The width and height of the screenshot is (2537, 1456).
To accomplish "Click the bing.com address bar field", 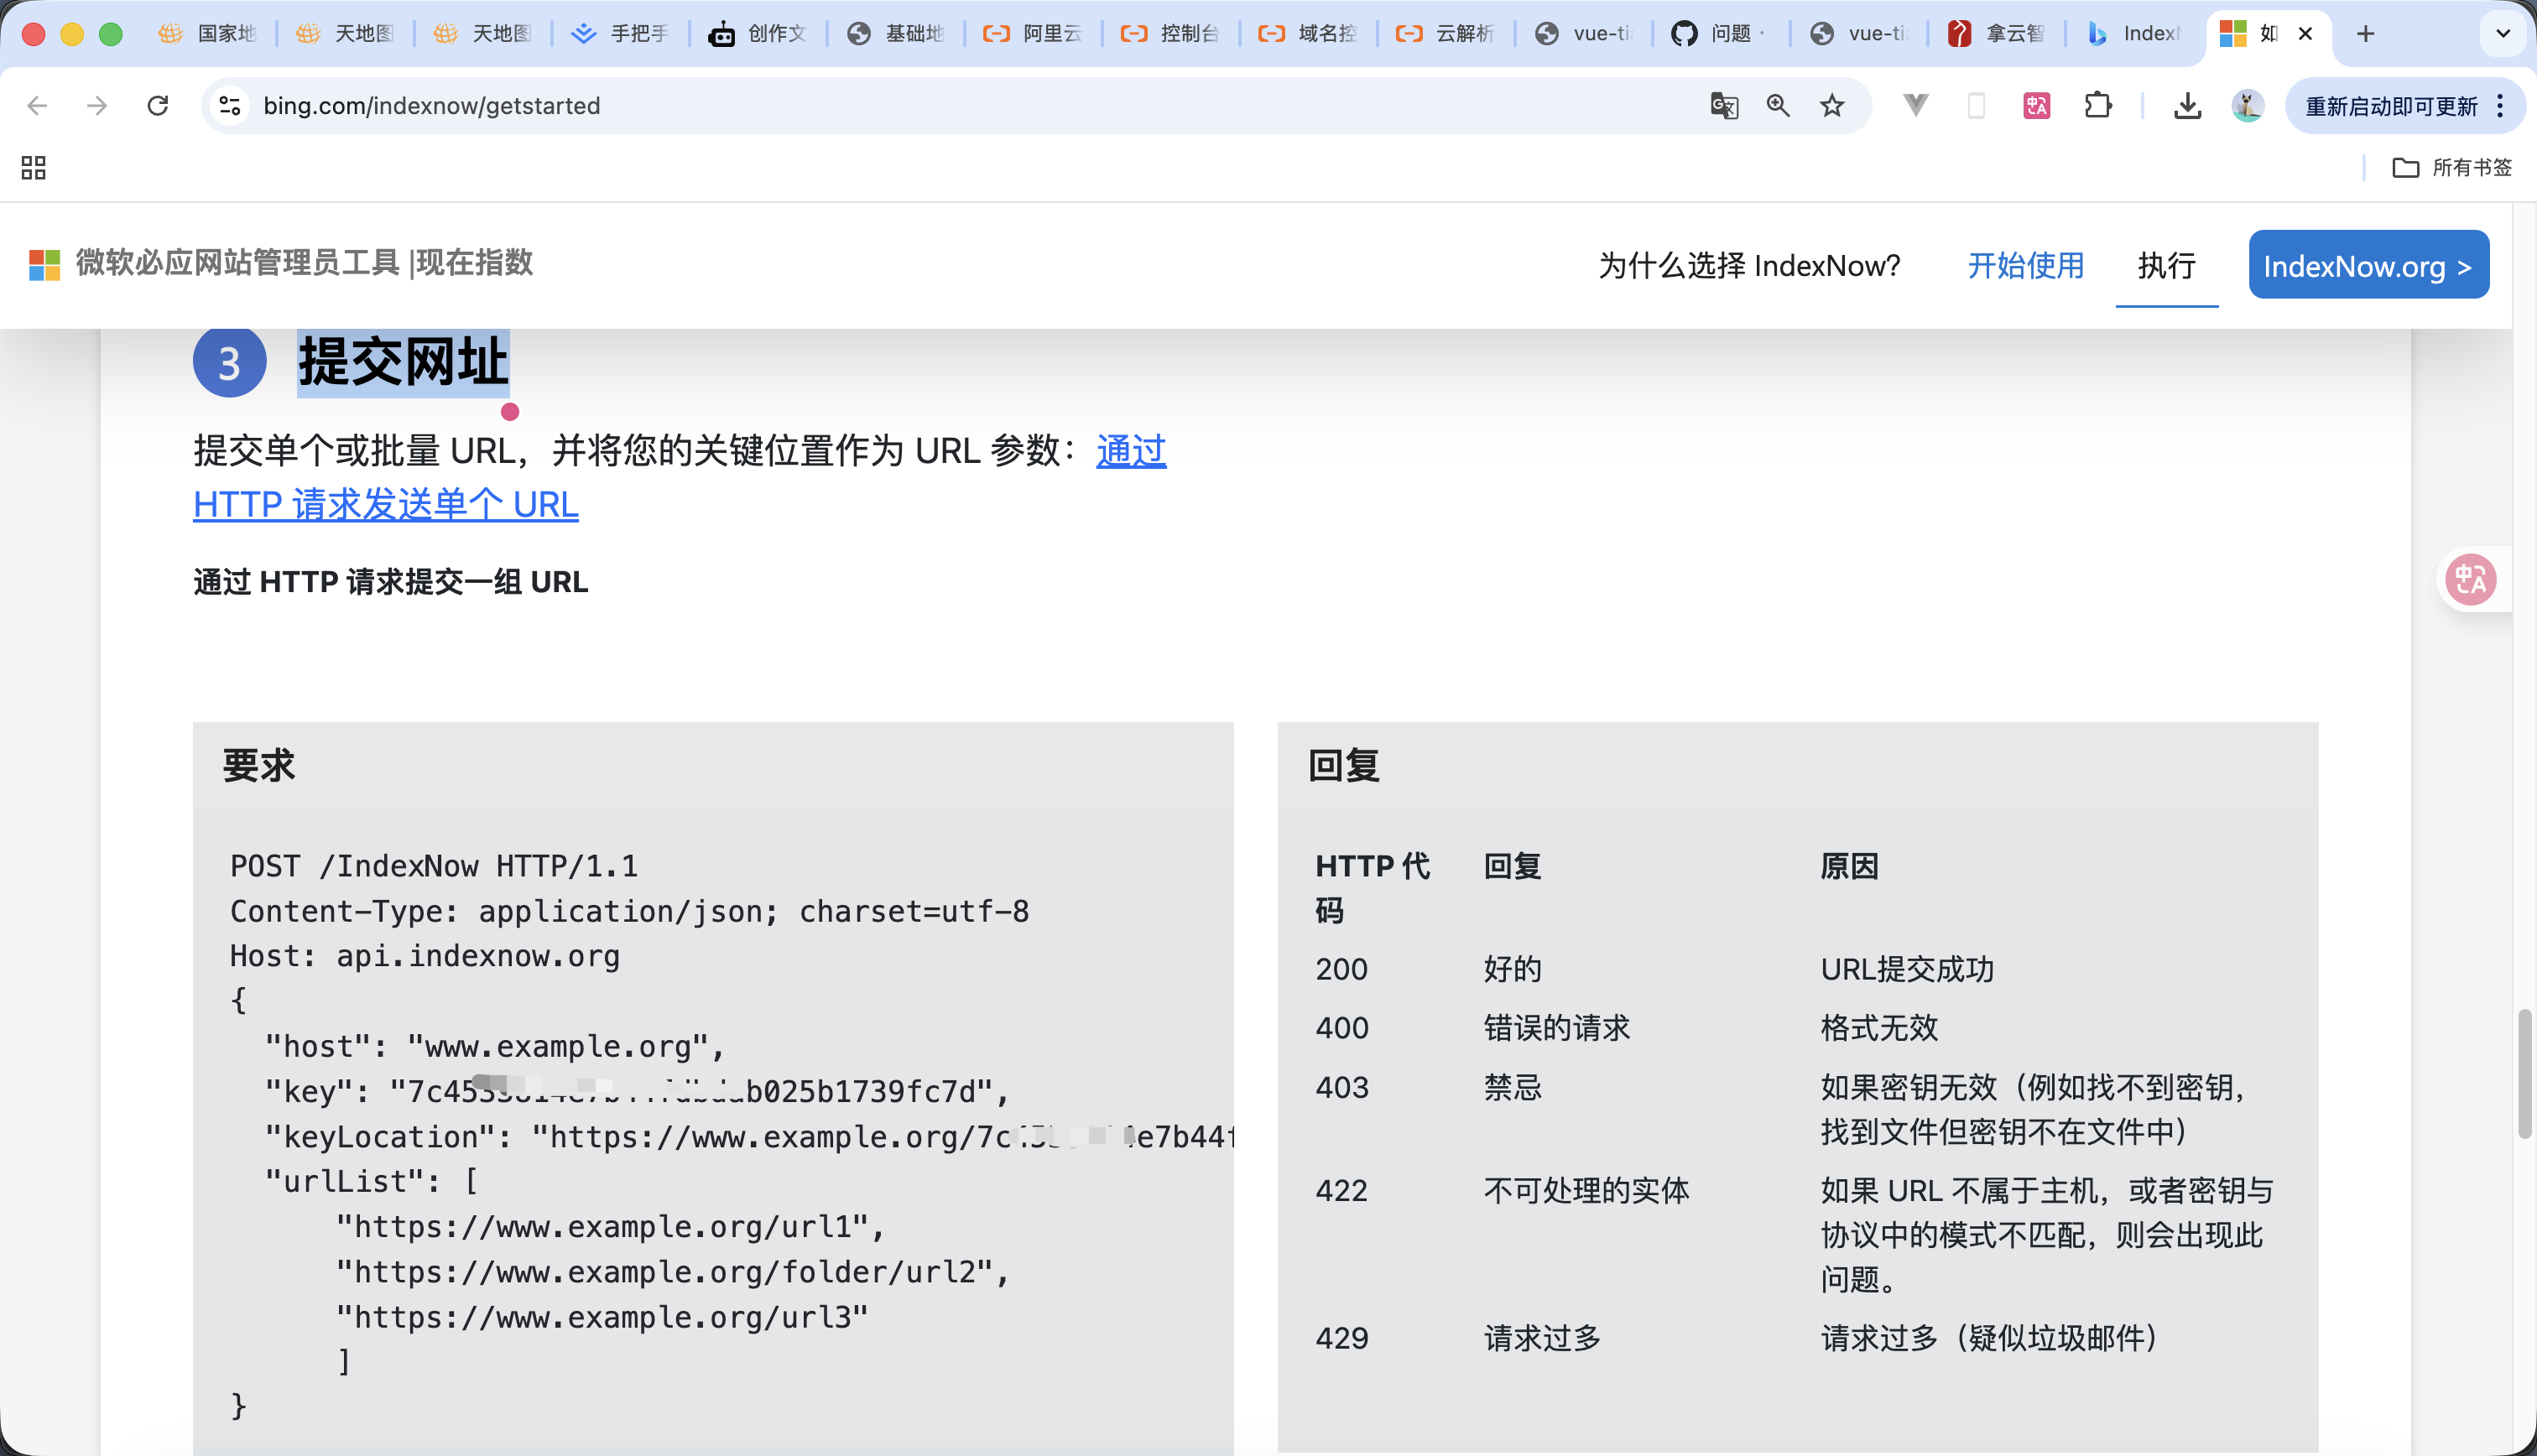I will (900, 105).
